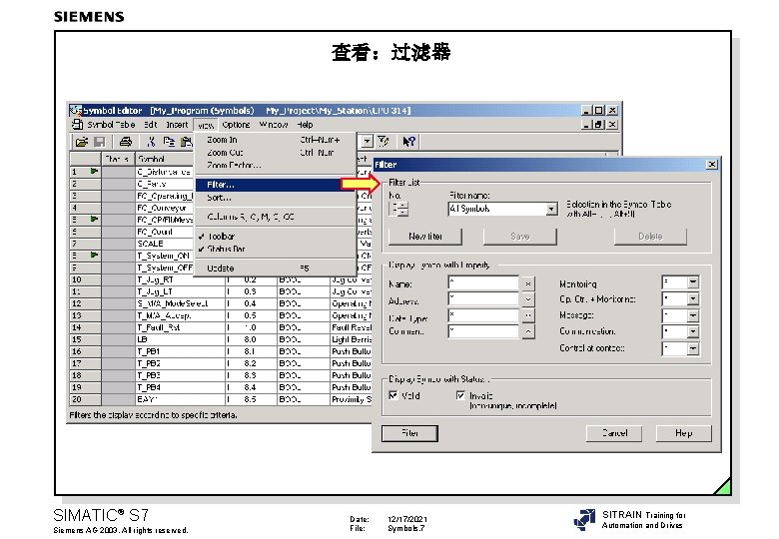Open the Control at contact dropdown
This screenshot has height=539, width=779.
[693, 349]
